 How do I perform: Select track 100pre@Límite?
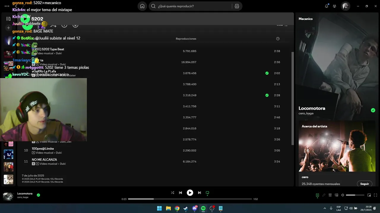tap(43, 149)
